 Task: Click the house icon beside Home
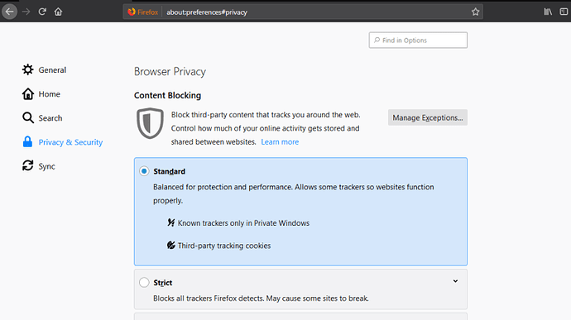(x=27, y=94)
